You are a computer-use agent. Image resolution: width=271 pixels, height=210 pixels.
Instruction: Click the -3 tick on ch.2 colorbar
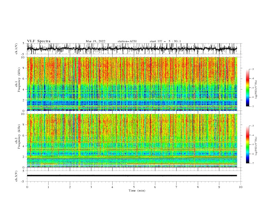253,126
